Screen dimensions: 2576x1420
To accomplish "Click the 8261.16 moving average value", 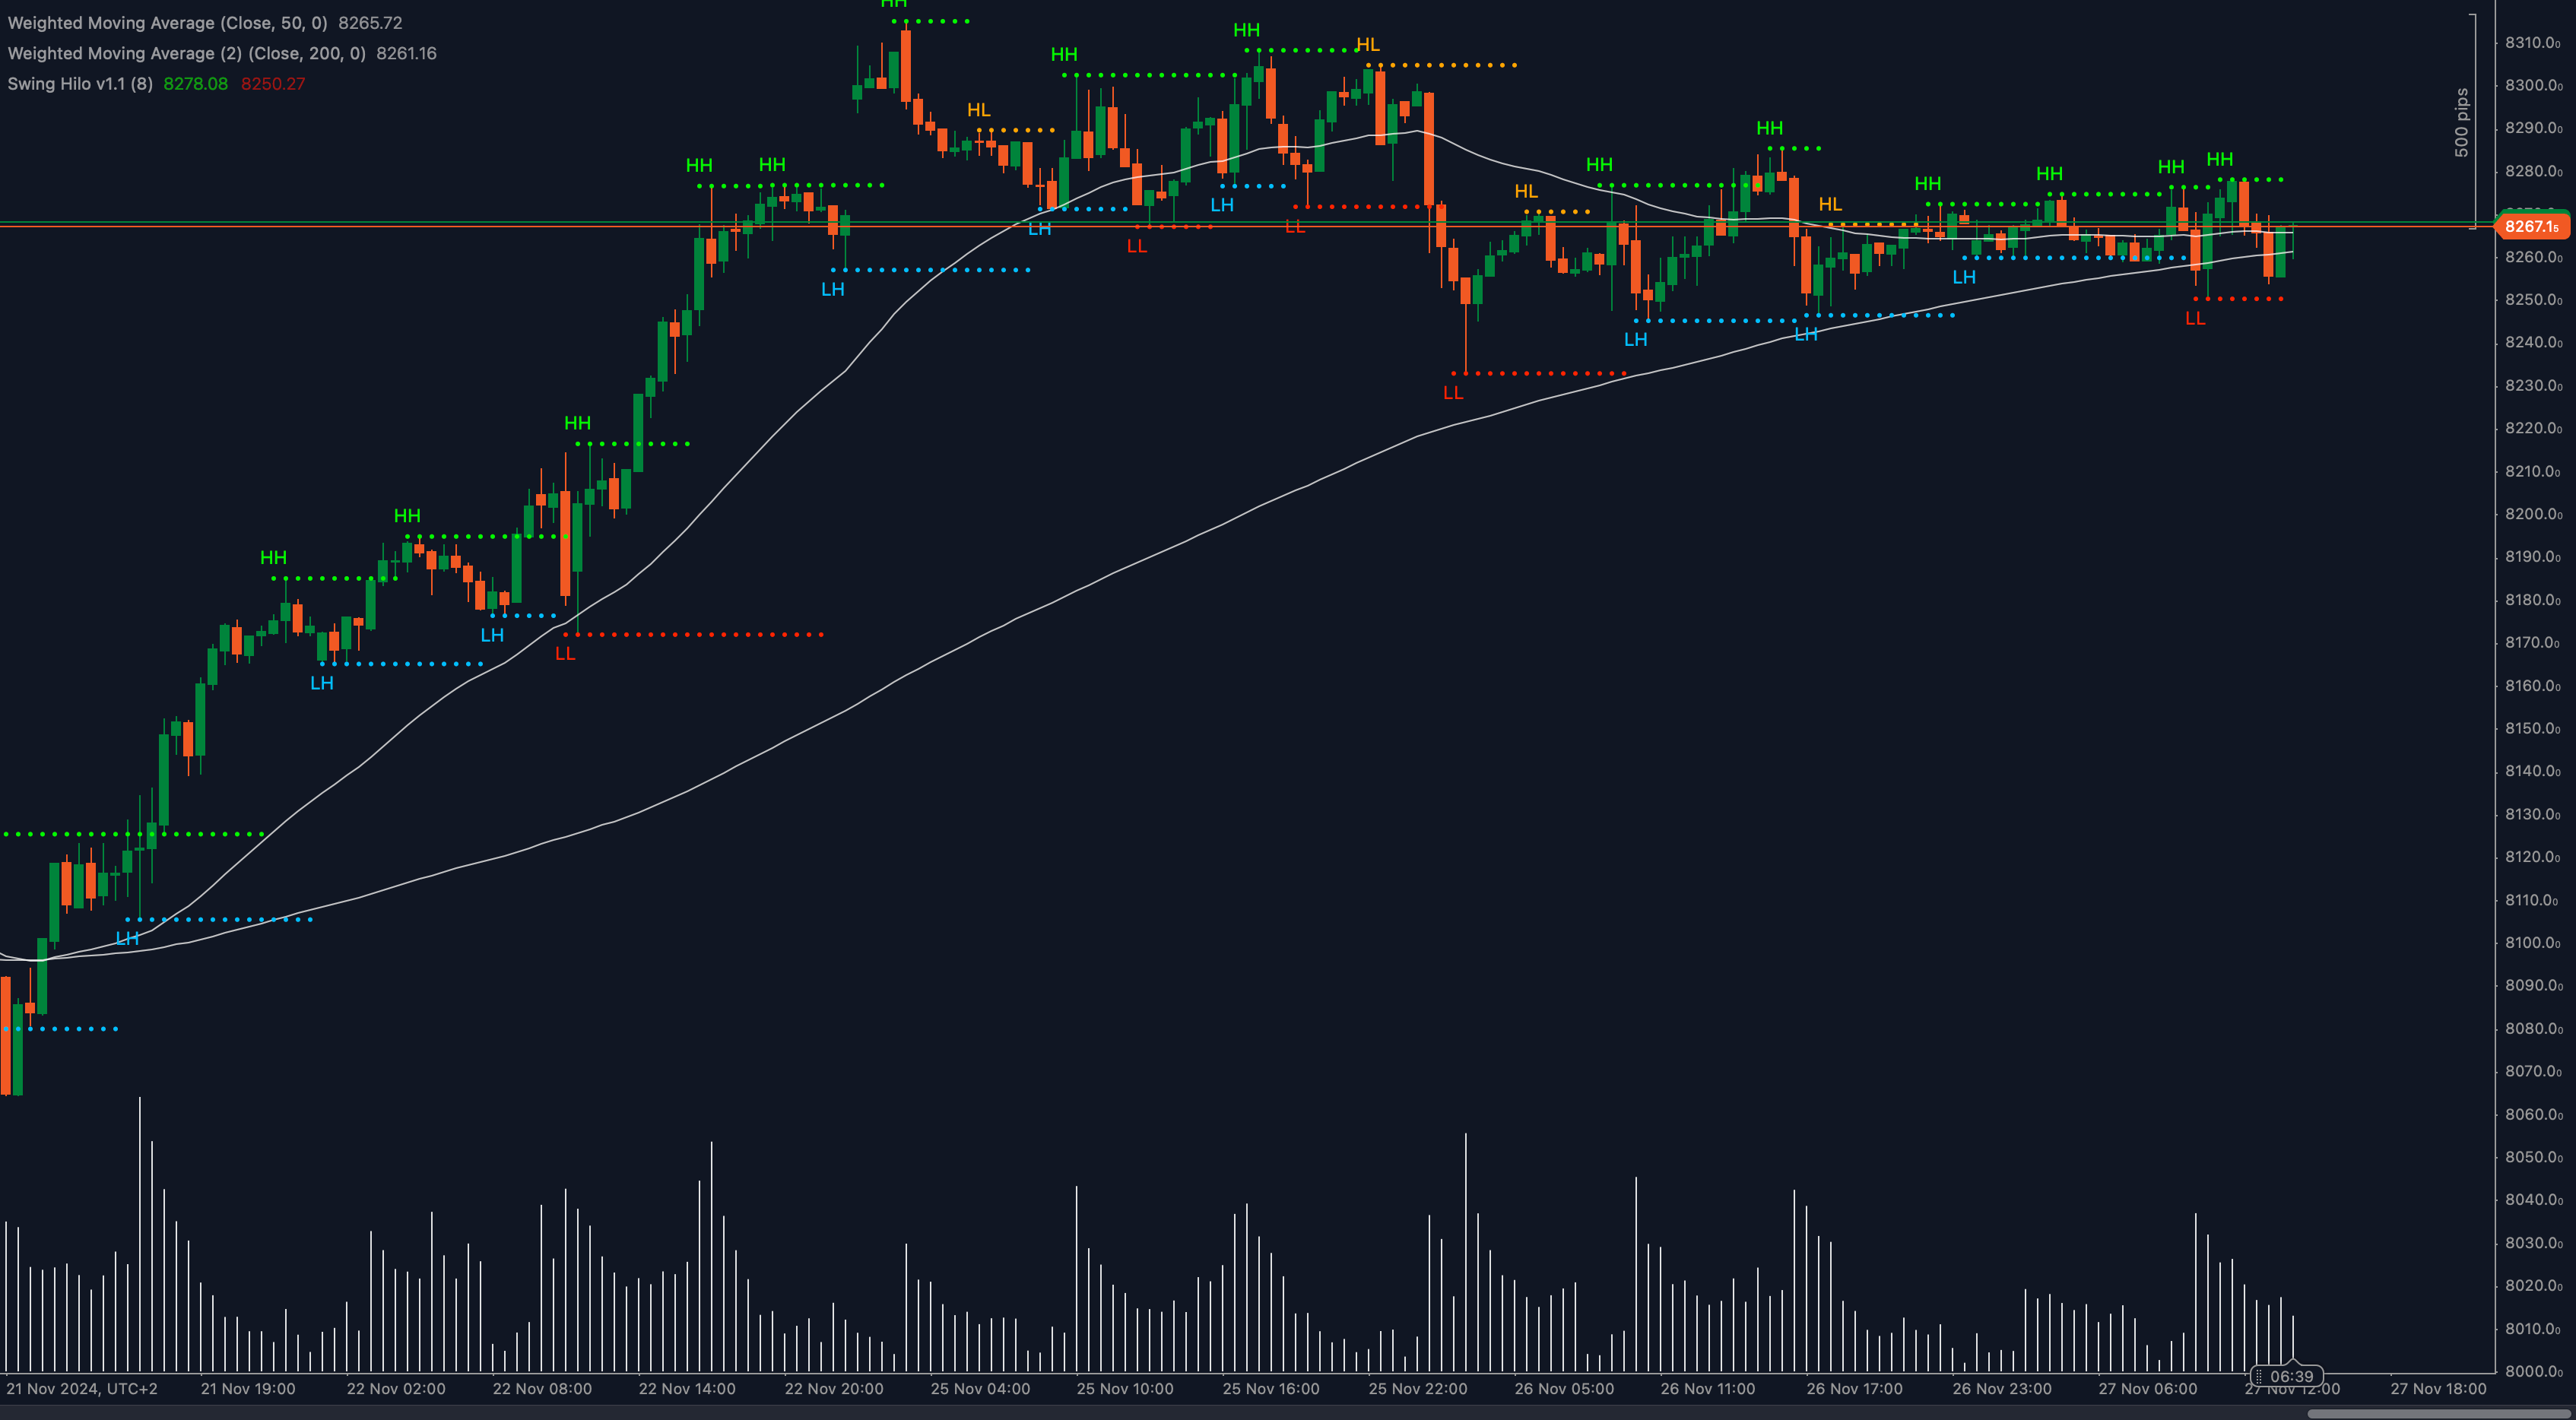I will click(406, 53).
